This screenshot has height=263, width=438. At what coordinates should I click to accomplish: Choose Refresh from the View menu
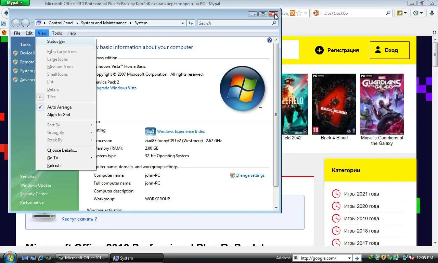pyautogui.click(x=66, y=165)
